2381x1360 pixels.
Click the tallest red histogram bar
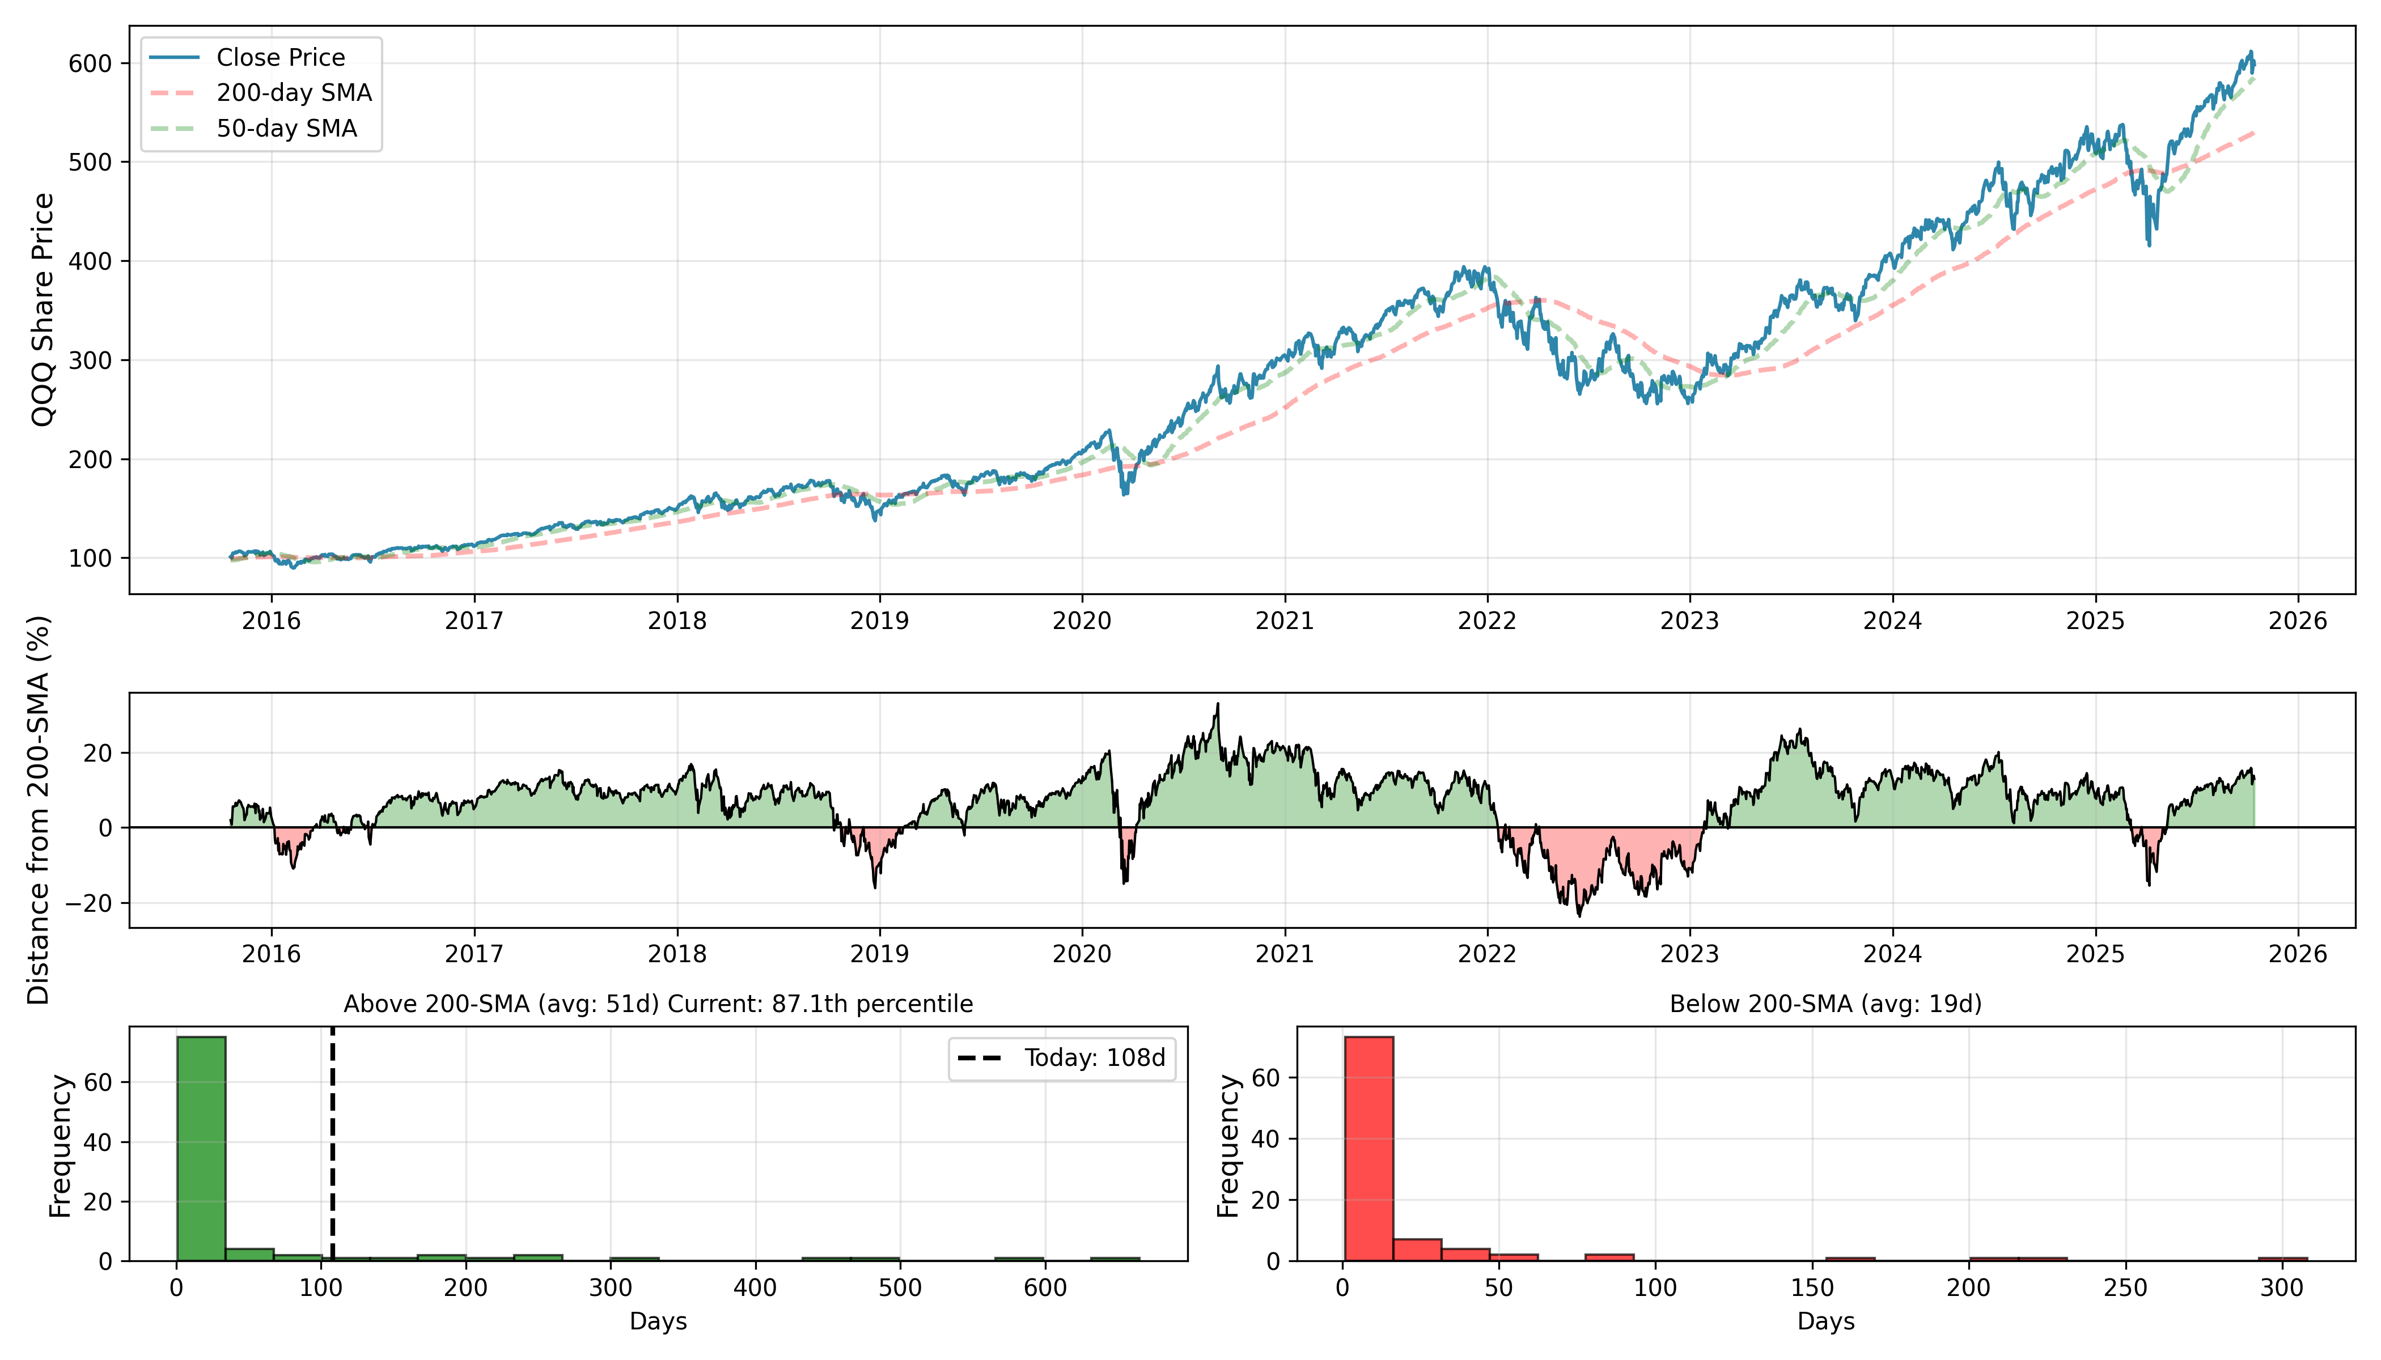pos(1368,1149)
